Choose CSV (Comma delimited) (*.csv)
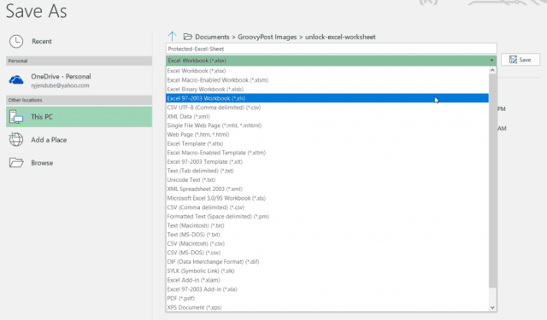The image size is (547, 320). coord(327,207)
